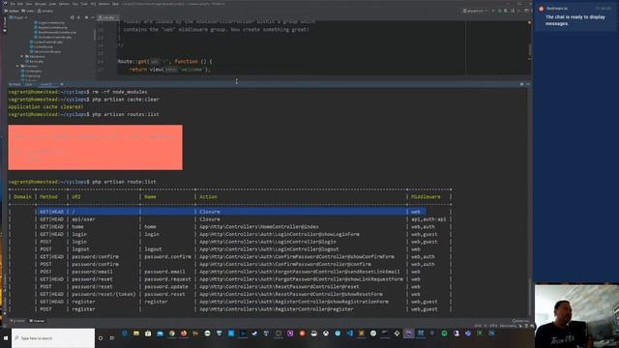
Task: Click 'php artisan cache:clear' command line
Action: (x=126, y=100)
